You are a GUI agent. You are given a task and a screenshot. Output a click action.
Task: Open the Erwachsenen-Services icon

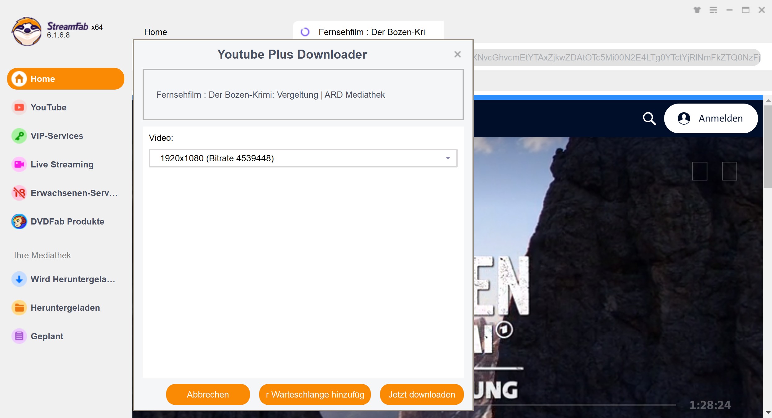[19, 193]
